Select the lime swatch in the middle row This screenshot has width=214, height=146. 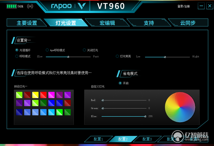[x=35, y=103]
